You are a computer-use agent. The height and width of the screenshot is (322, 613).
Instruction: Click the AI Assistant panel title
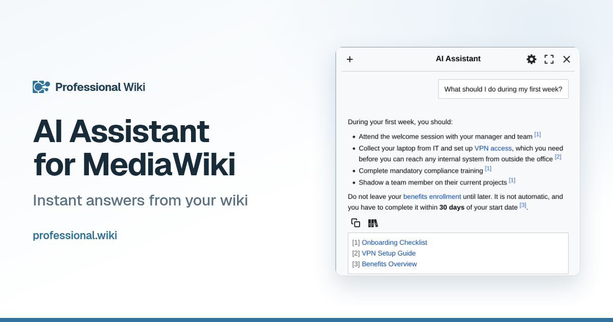[x=458, y=59]
